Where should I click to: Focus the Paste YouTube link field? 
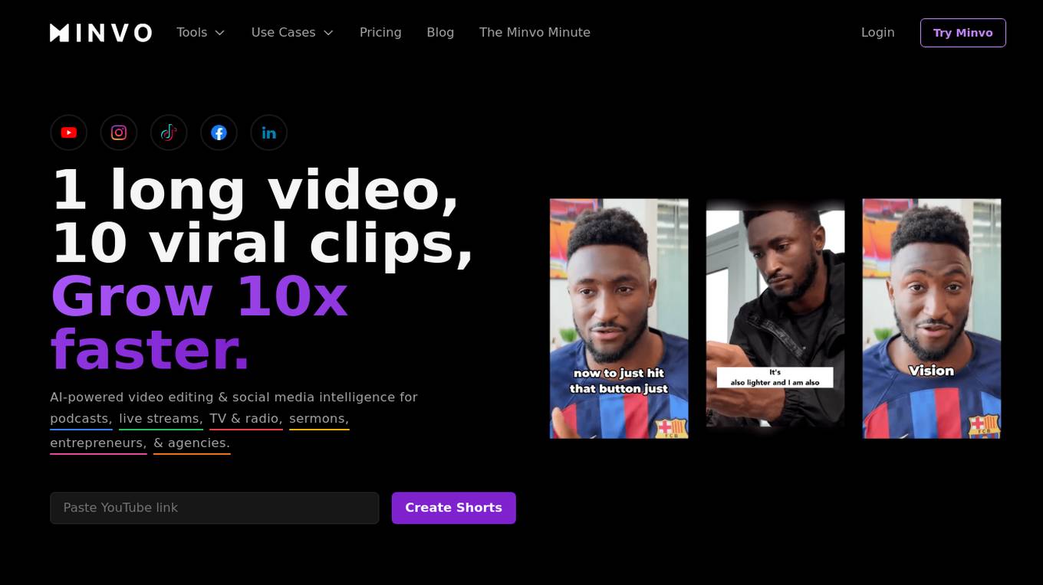[215, 508]
